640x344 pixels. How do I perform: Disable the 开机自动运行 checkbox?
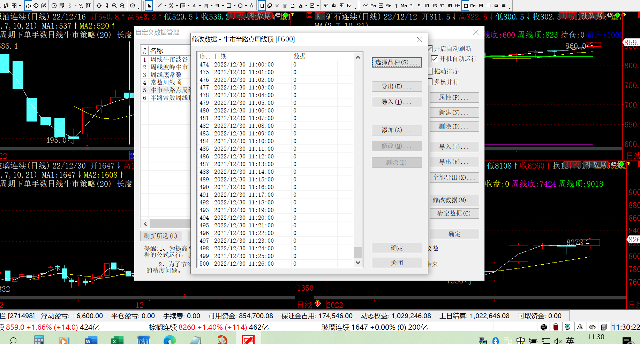435,59
